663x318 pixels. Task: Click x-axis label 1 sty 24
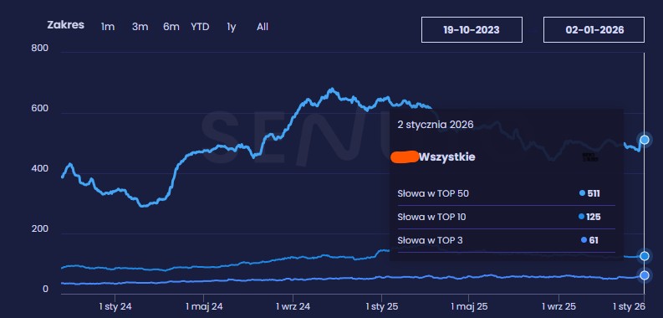pyautogui.click(x=115, y=306)
